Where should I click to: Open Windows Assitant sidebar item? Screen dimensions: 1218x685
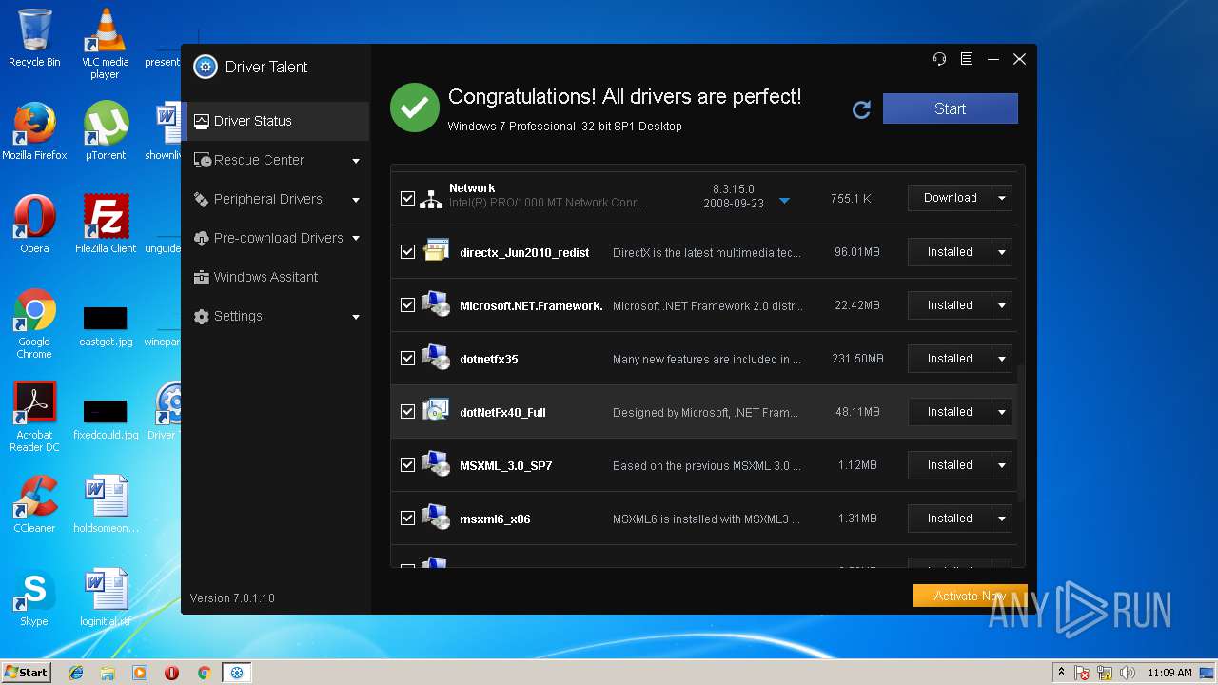276,277
